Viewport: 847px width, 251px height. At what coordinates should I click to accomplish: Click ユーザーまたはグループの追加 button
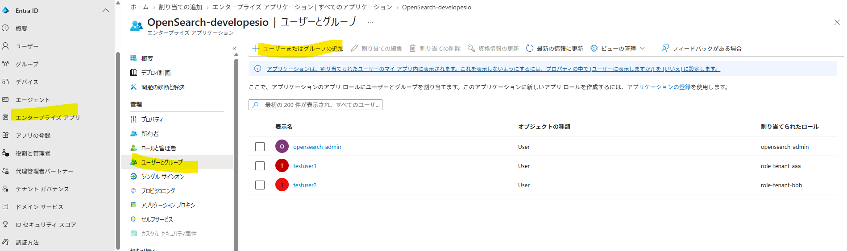pyautogui.click(x=298, y=49)
